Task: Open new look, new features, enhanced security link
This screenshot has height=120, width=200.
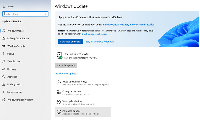Action: [128, 25]
